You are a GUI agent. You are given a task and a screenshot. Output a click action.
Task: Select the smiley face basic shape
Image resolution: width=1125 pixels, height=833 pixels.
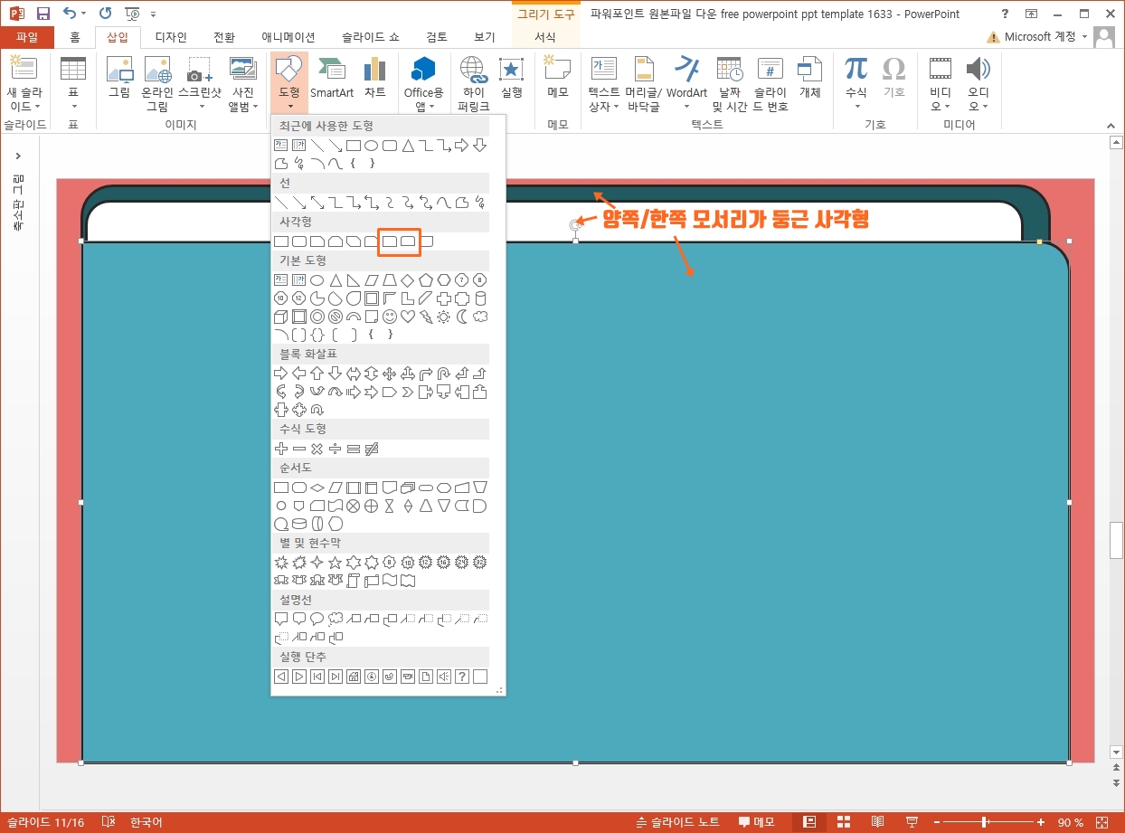point(390,317)
